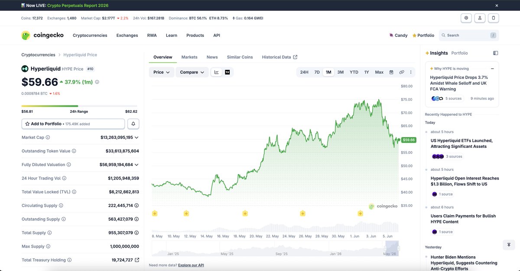The width and height of the screenshot is (520, 271).
Task: Select YTD chart range
Action: point(354,72)
